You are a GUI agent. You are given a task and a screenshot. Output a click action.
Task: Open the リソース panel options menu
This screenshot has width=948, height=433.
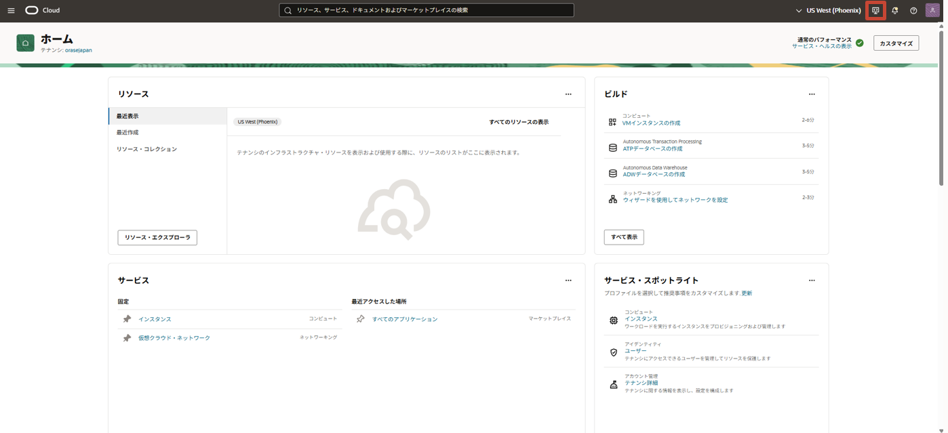point(568,94)
